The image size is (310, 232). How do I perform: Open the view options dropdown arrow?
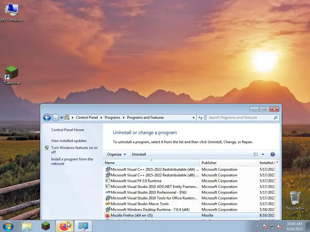[x=263, y=154]
